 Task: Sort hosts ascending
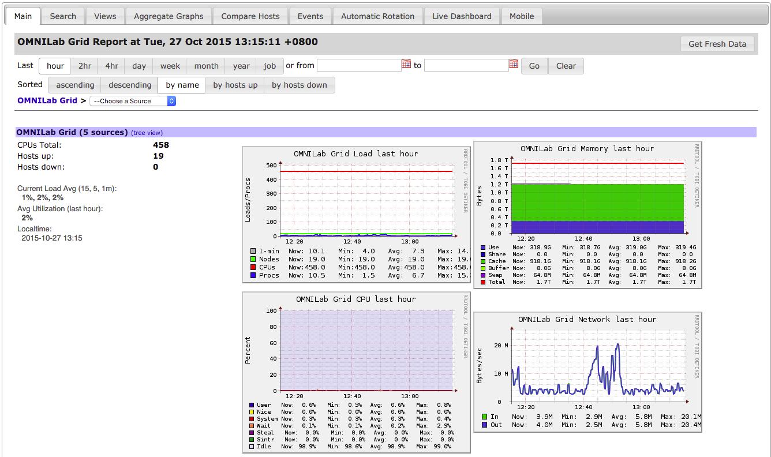(x=75, y=85)
